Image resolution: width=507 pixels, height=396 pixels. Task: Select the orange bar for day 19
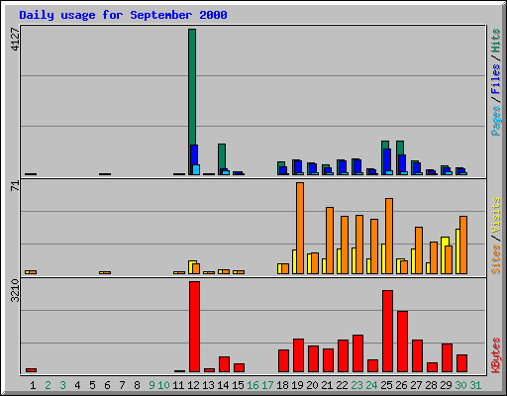pos(300,228)
